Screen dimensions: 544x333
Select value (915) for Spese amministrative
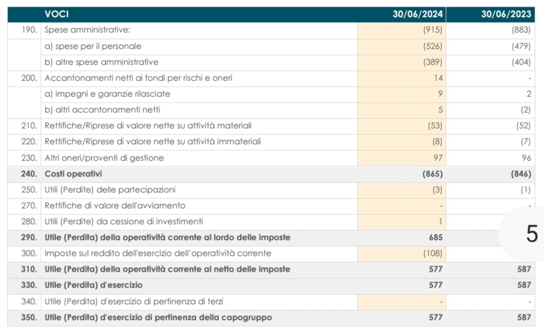[433, 30]
